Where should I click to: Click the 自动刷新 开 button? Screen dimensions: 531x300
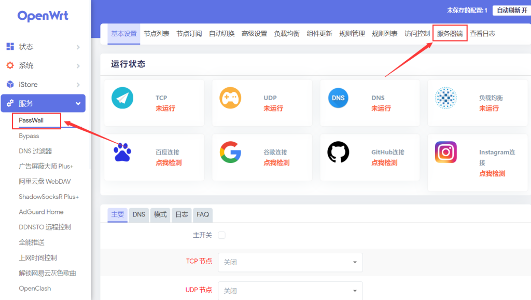(x=511, y=10)
